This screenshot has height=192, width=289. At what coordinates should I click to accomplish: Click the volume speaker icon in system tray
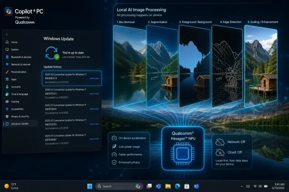point(260,186)
